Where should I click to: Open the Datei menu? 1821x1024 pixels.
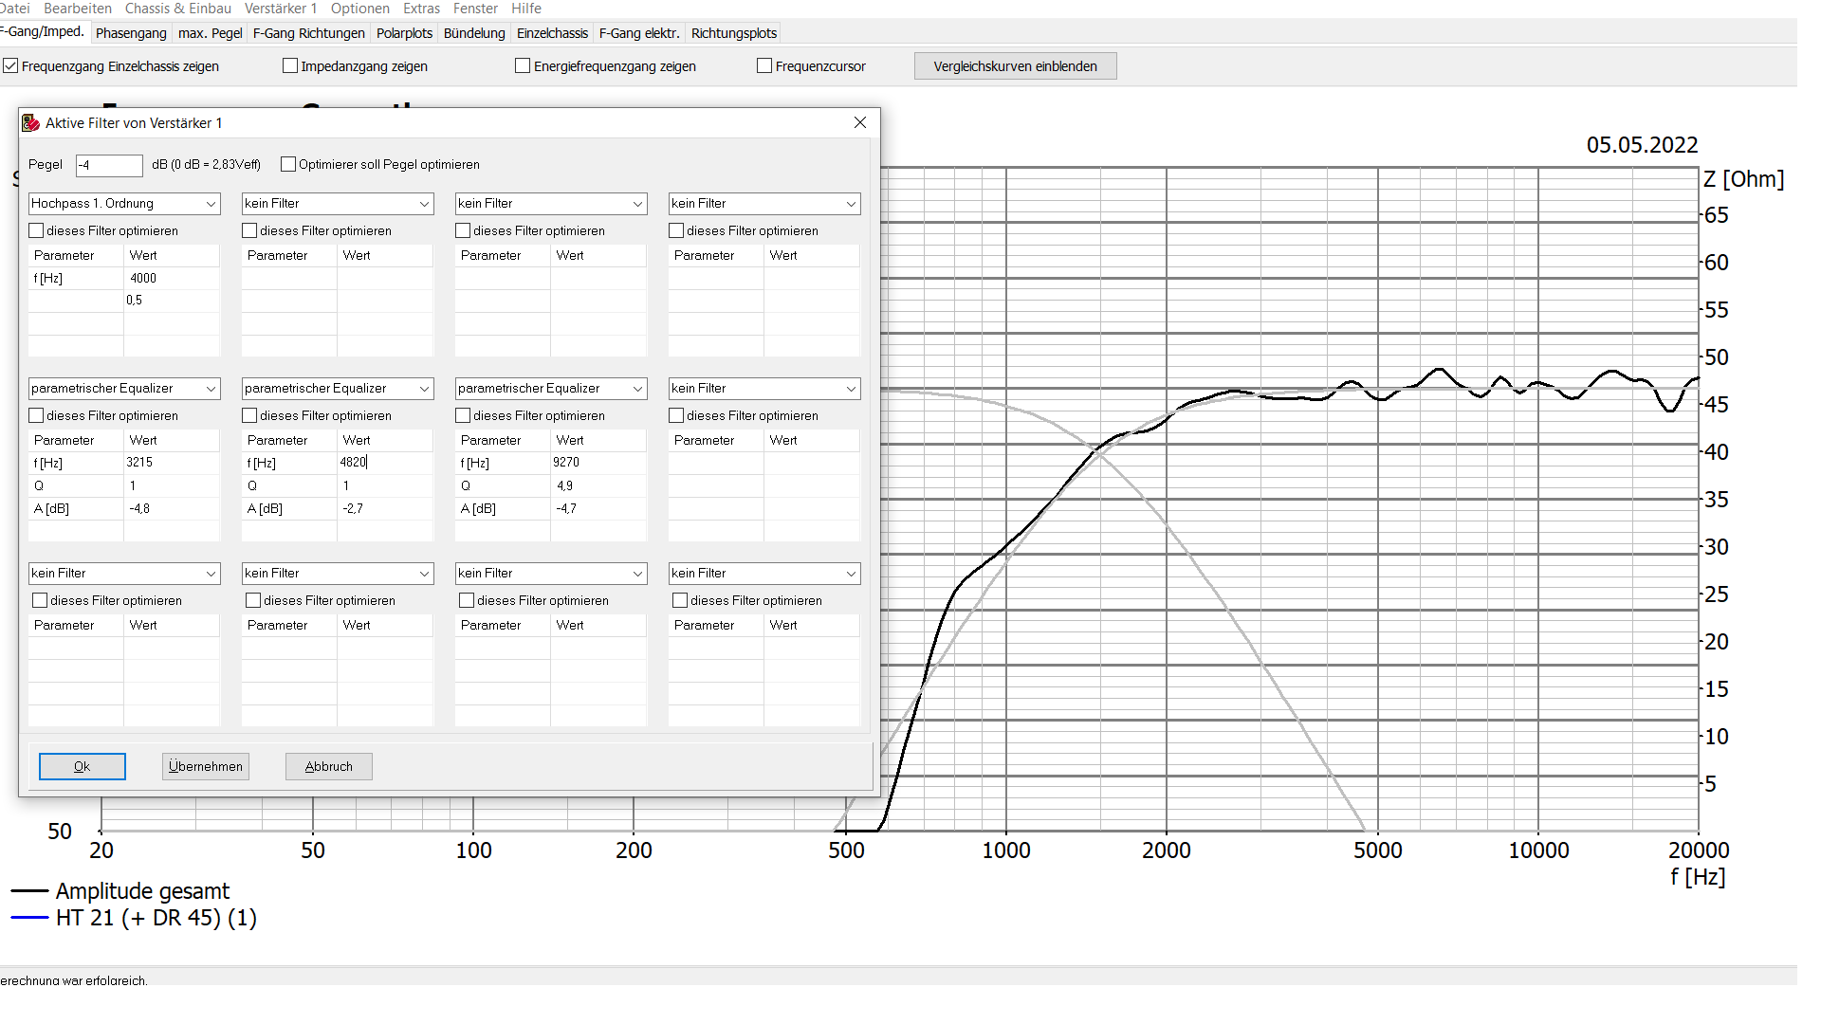(15, 9)
